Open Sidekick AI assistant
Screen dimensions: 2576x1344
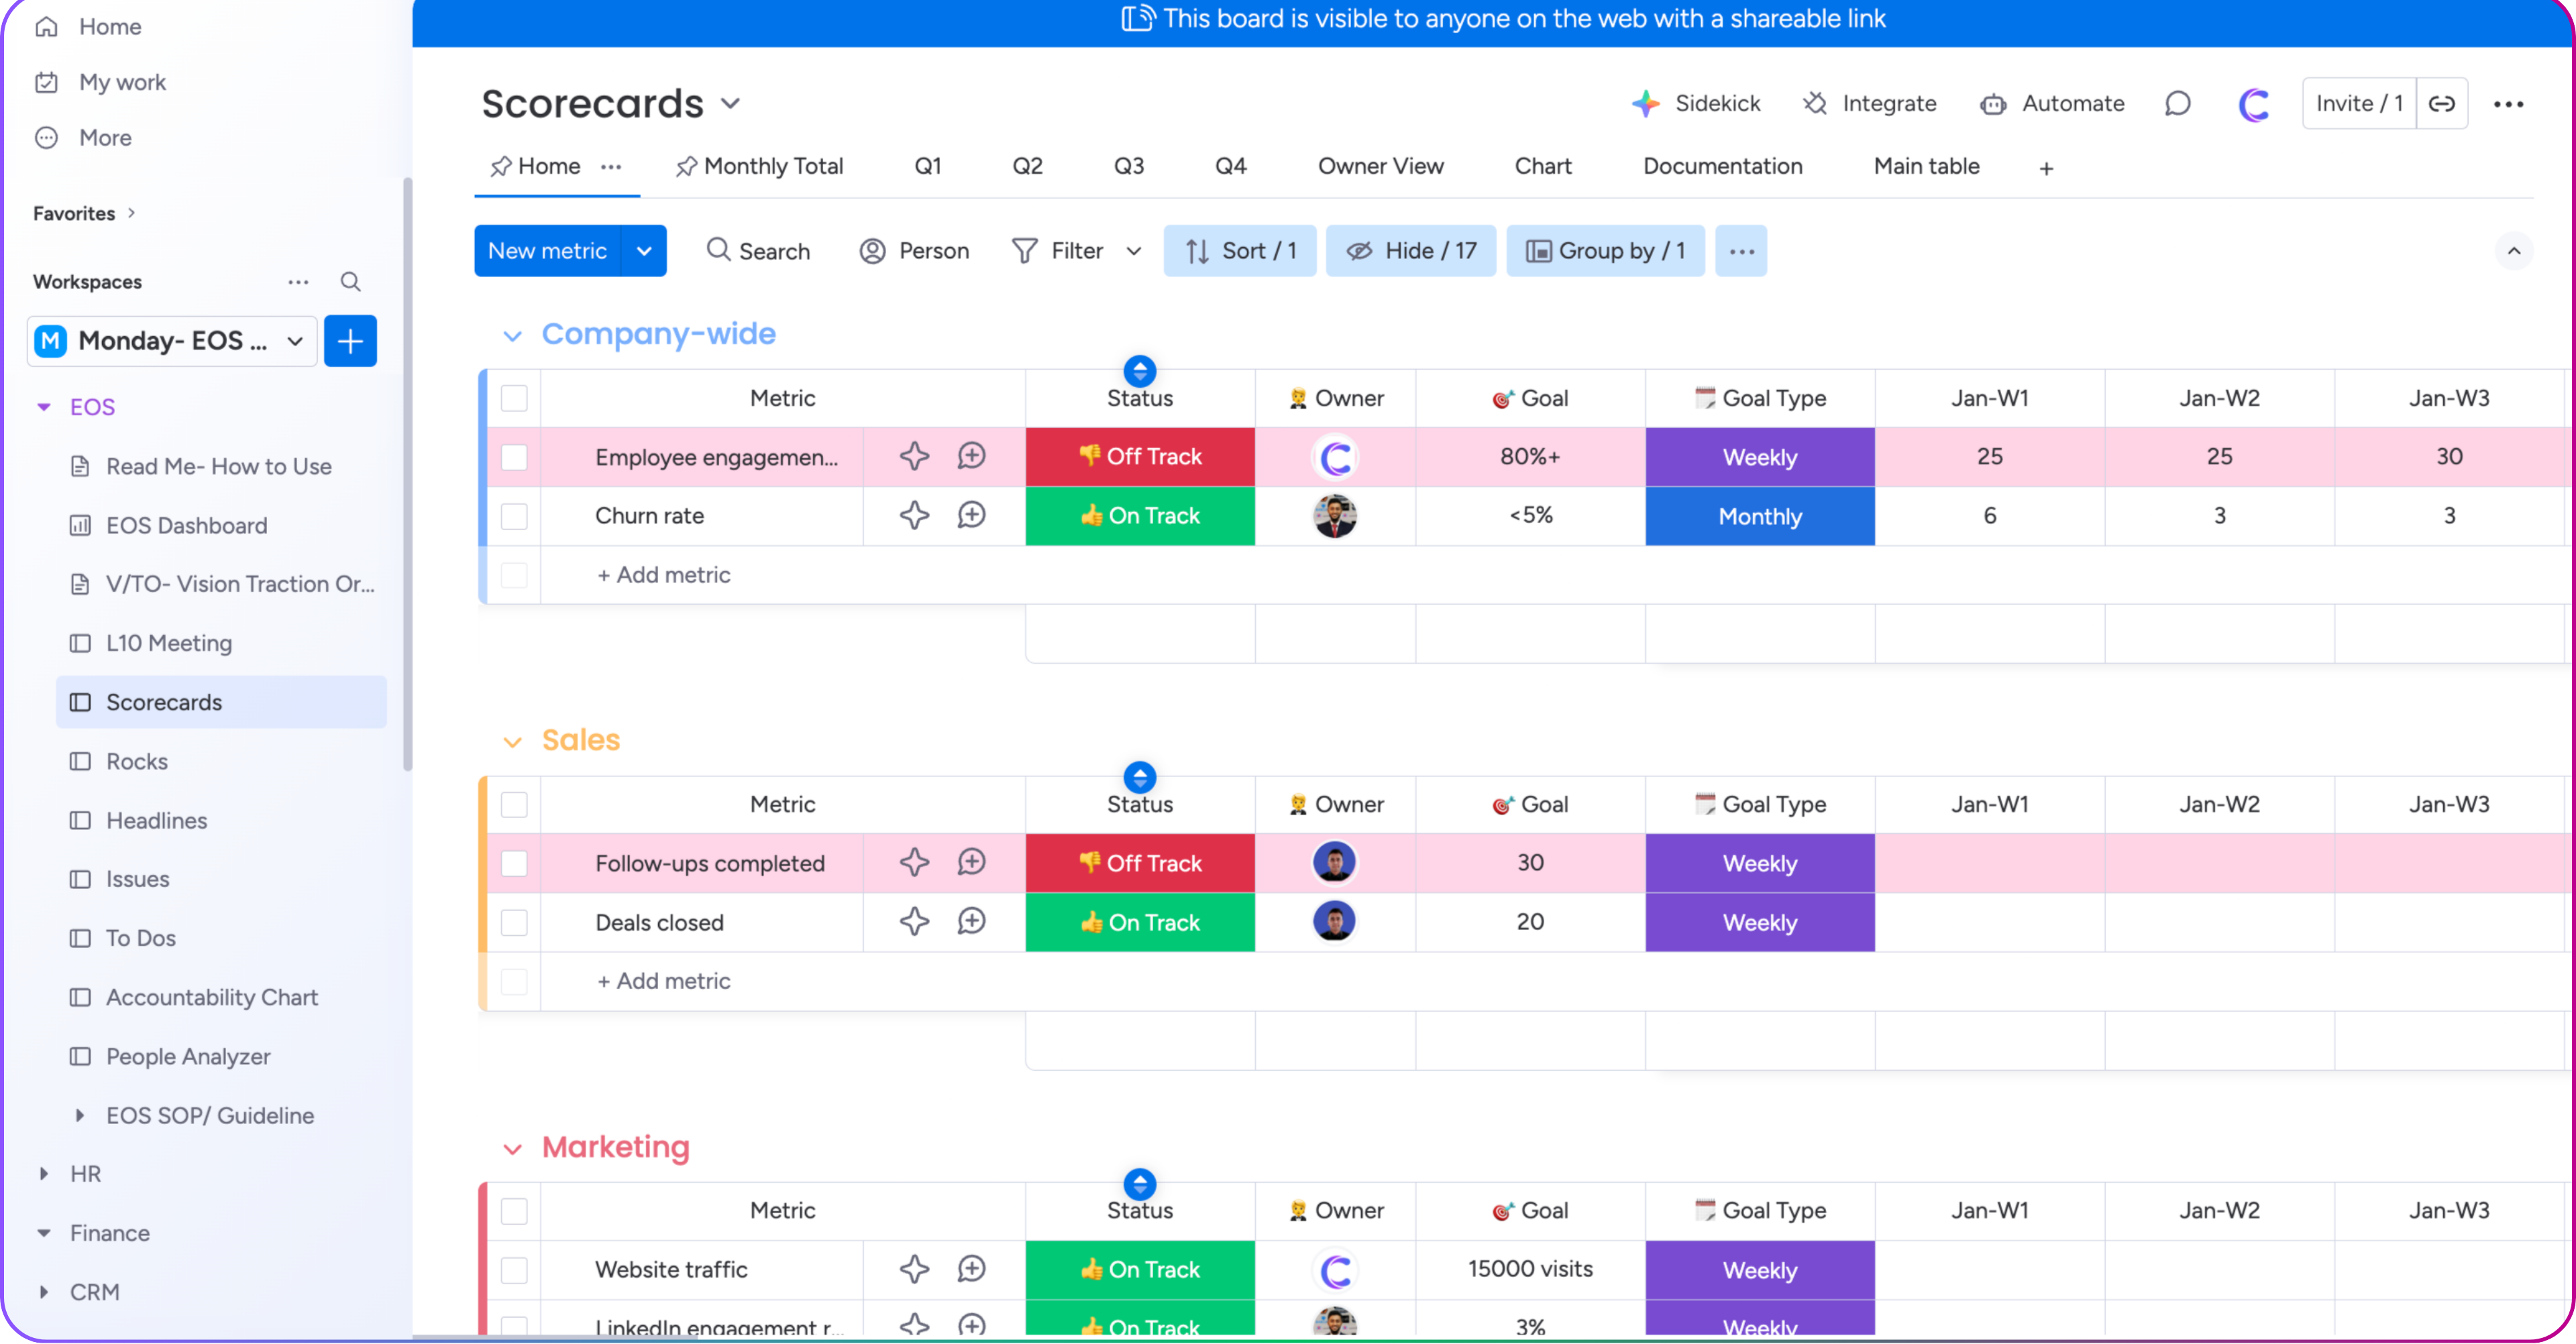[x=1697, y=103]
